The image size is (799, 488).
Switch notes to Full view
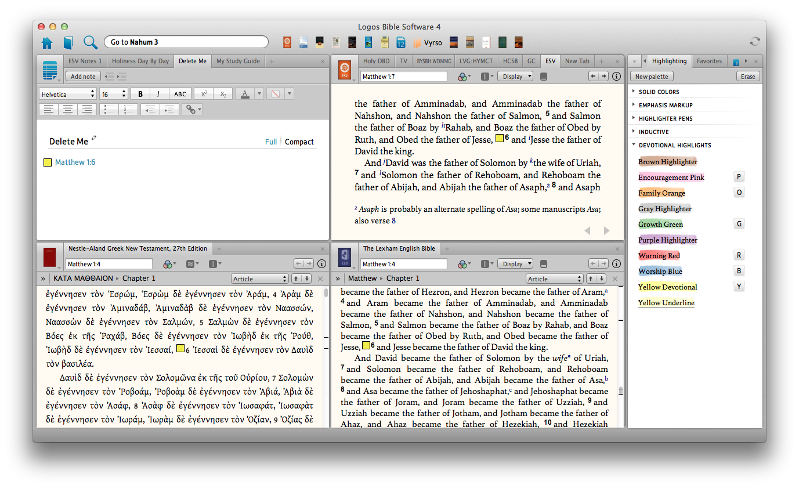pos(271,142)
